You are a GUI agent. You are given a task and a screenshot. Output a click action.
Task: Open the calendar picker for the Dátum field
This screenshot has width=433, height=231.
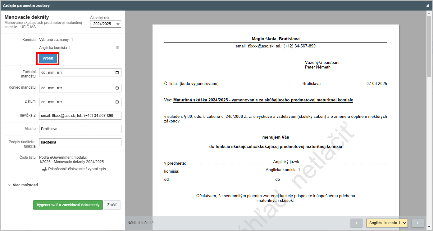[x=117, y=102]
